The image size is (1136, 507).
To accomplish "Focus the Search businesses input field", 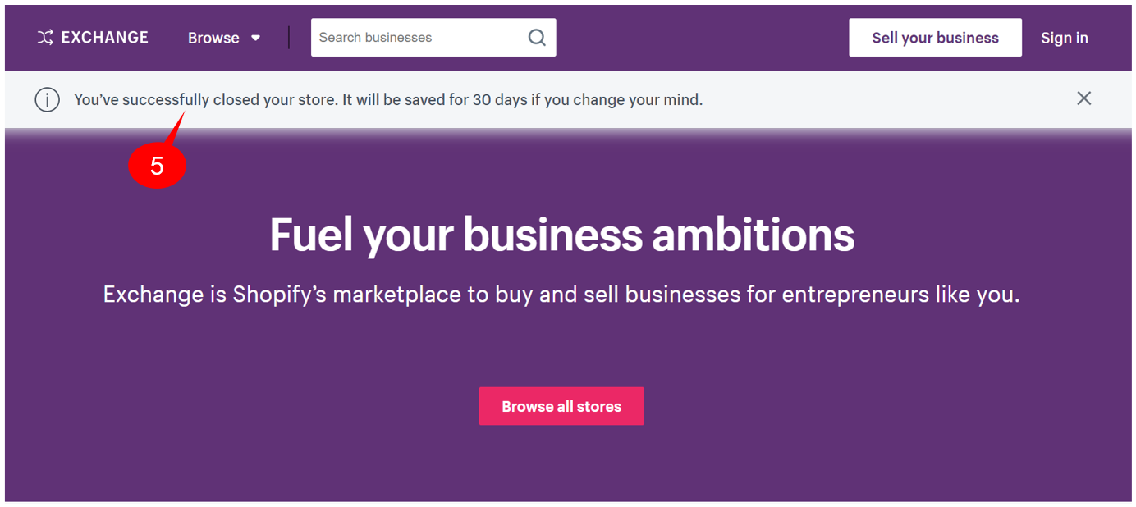I will [x=419, y=38].
